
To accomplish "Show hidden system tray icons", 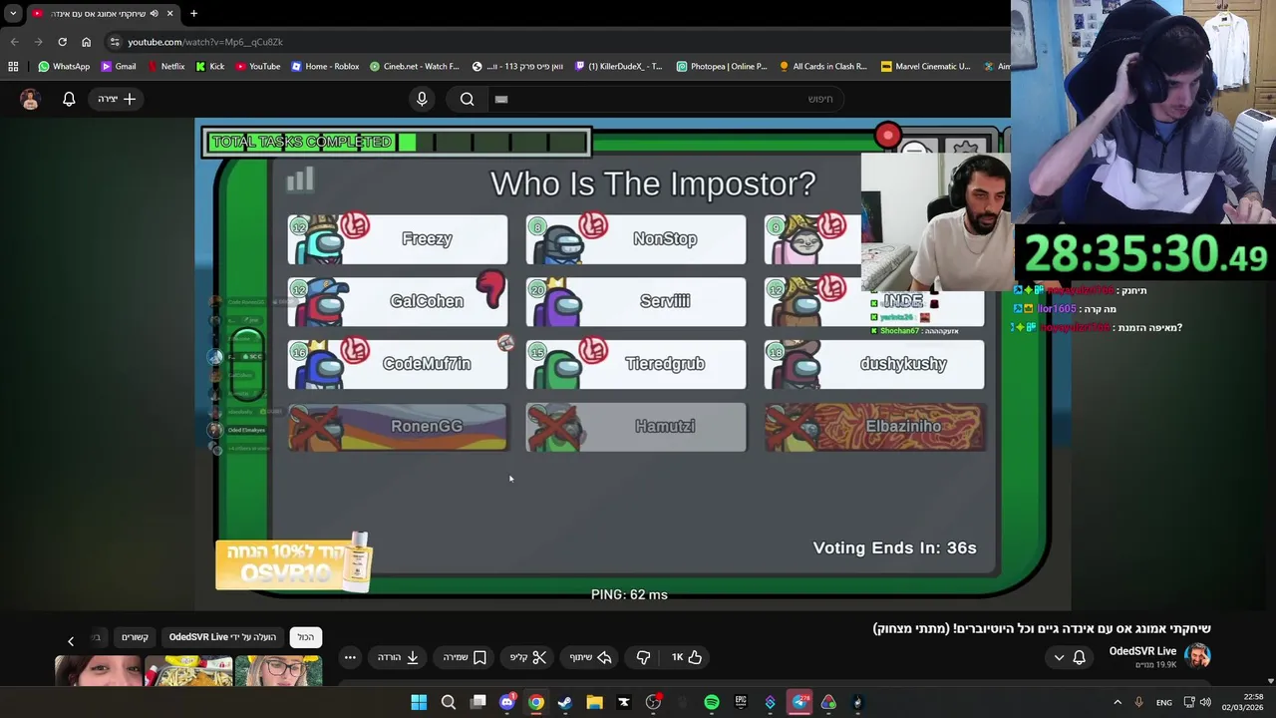I will coord(1116,702).
